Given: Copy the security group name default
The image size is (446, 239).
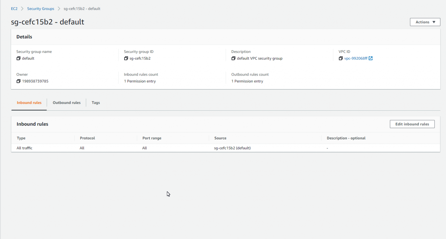Looking at the screenshot, I should click(x=18, y=58).
